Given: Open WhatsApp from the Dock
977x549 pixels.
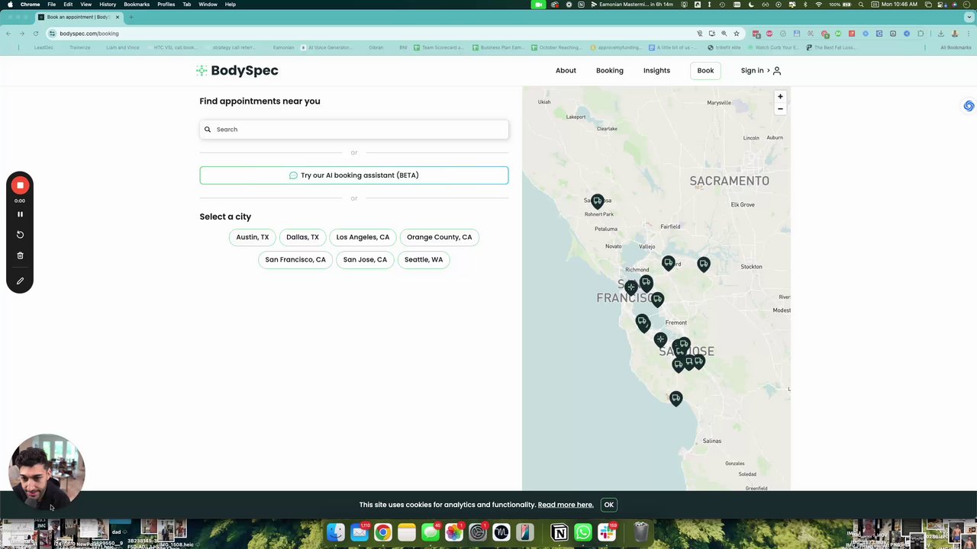Looking at the screenshot, I should [583, 532].
